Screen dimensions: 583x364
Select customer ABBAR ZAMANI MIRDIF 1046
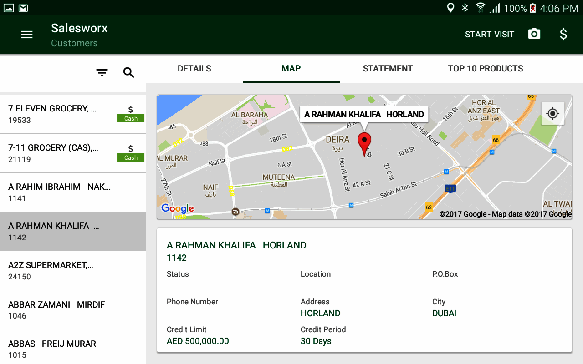click(73, 310)
